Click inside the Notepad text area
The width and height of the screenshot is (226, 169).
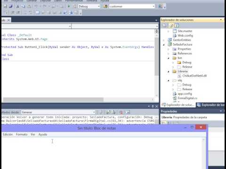102,154
